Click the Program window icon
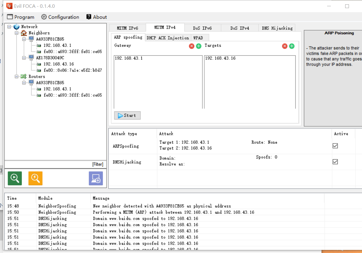Image resolution: width=362 pixels, height=253 pixels. [x=10, y=17]
